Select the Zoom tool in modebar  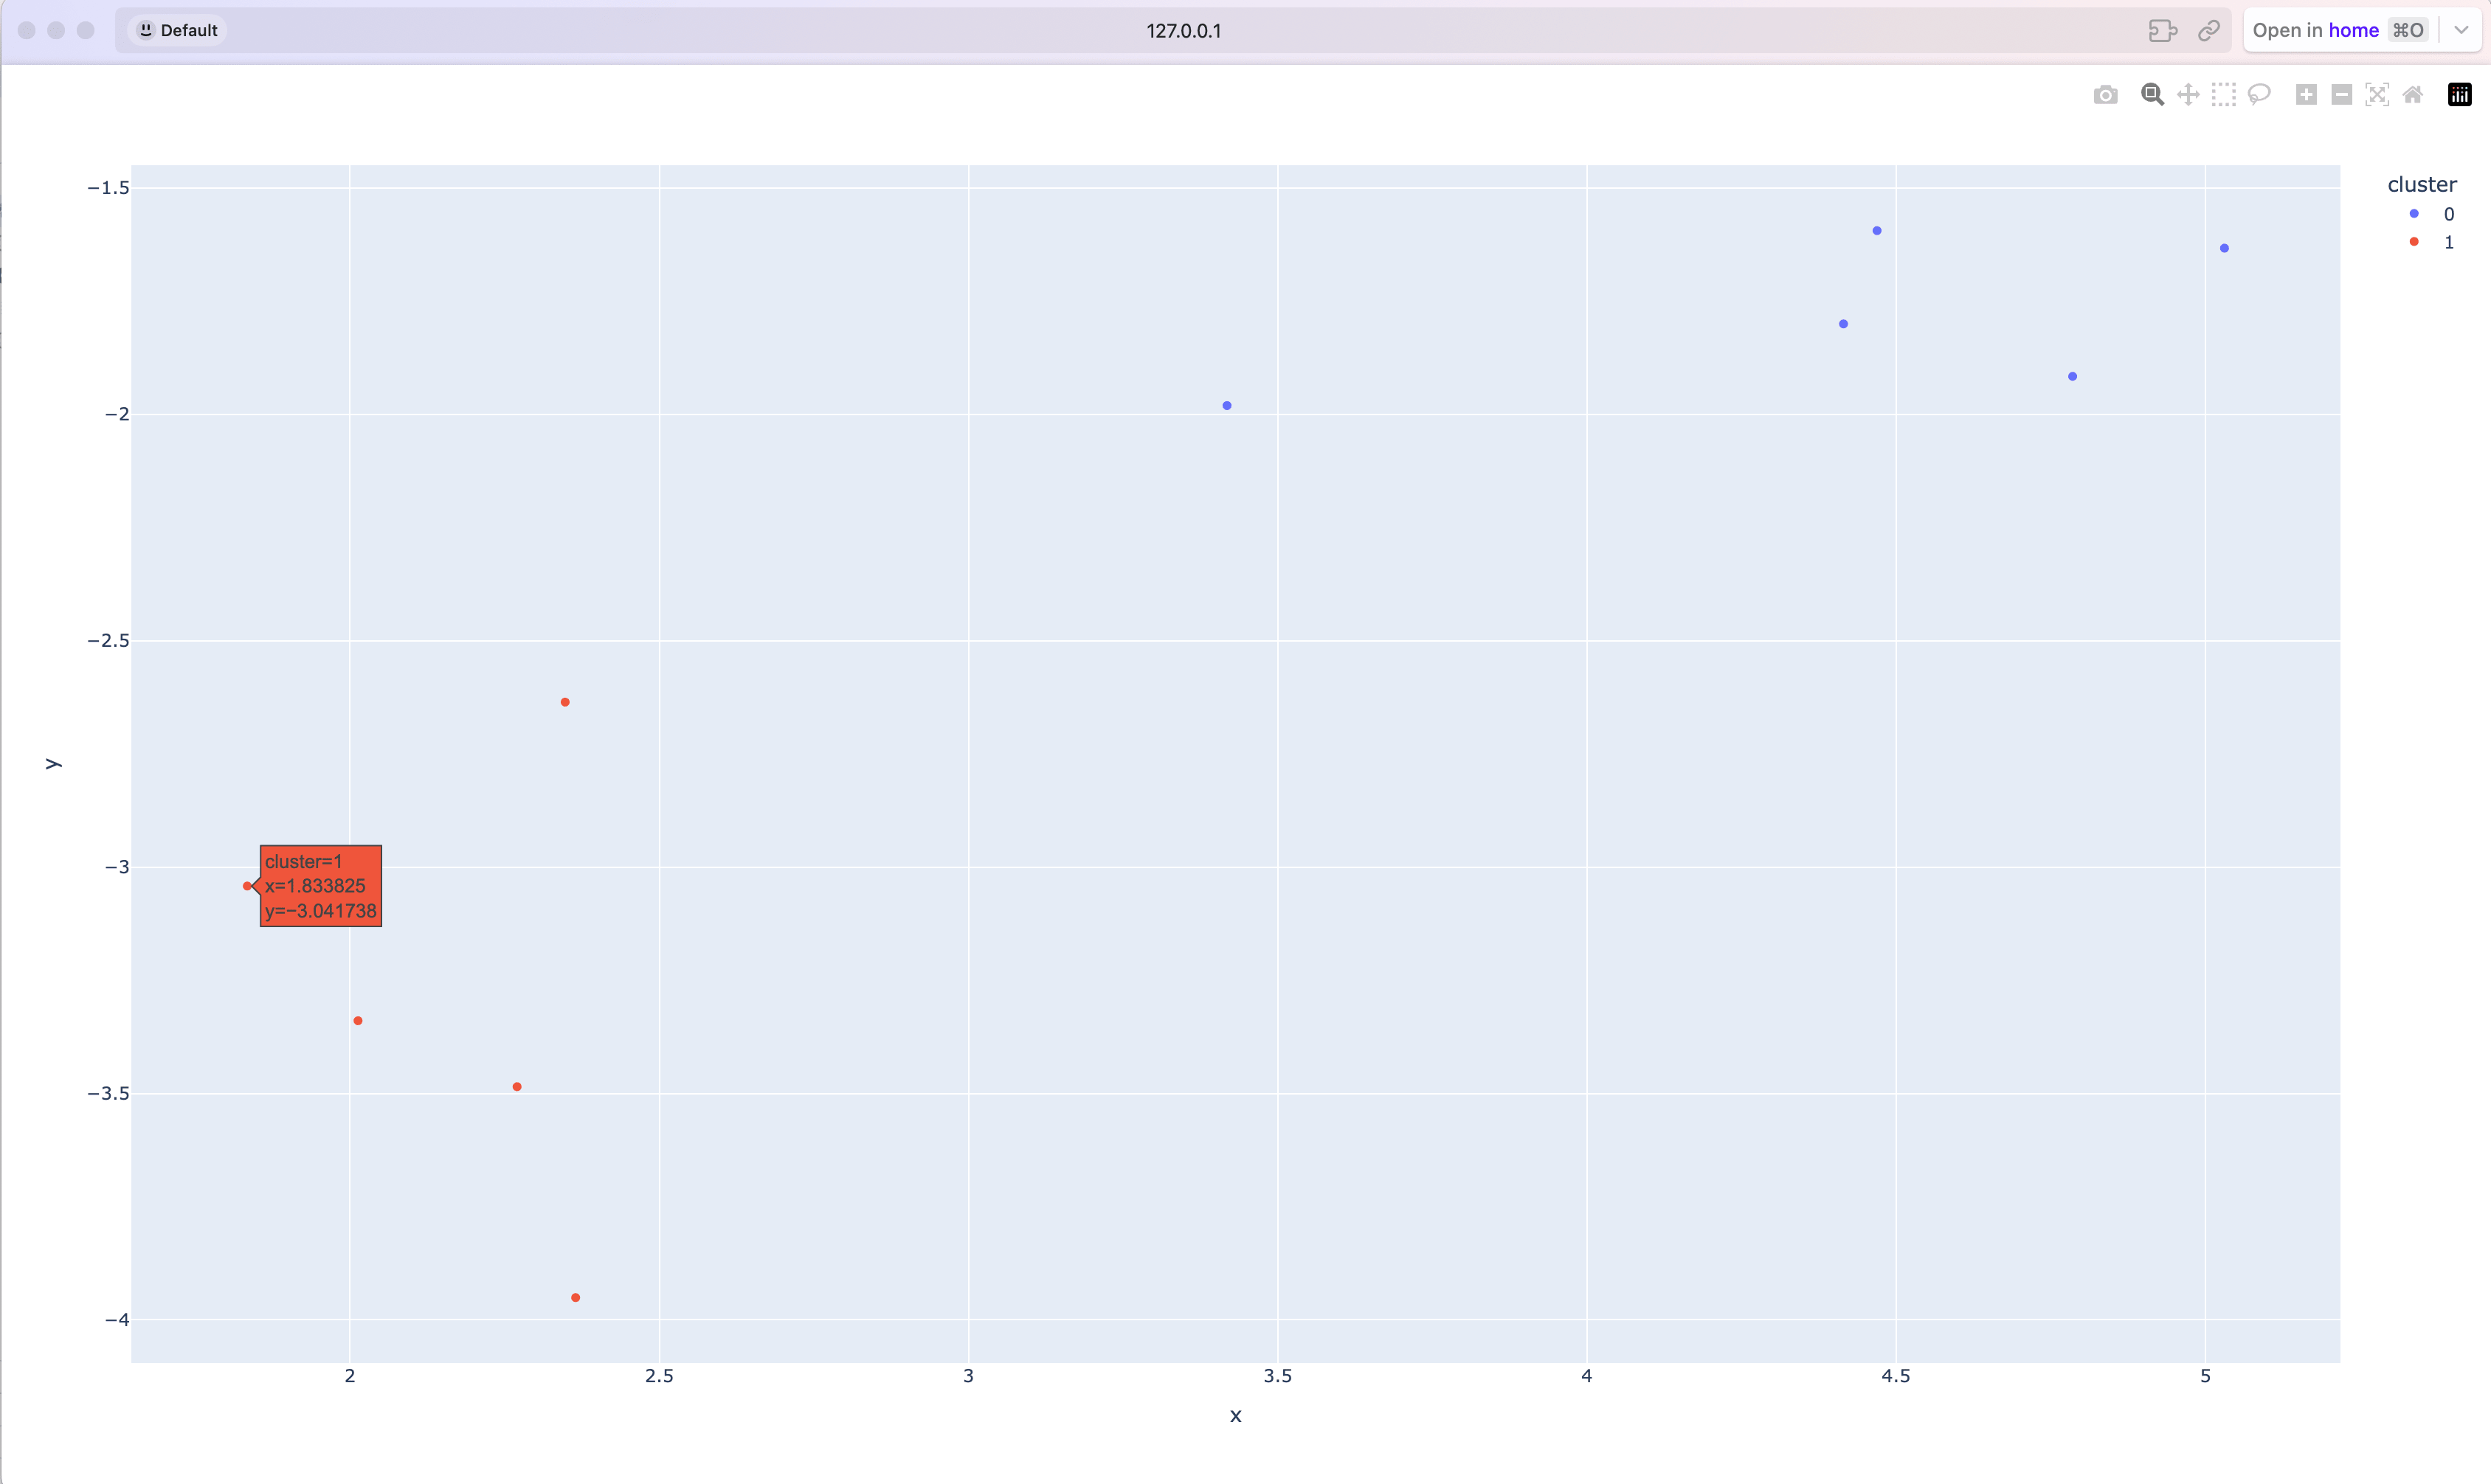coord(2152,95)
